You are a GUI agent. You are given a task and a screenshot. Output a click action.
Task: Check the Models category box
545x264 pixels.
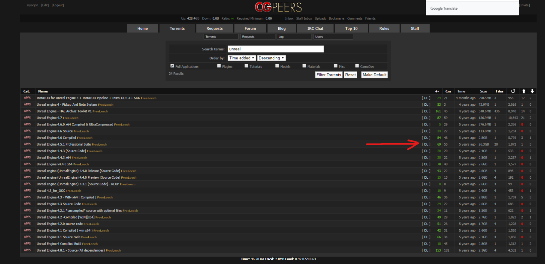277,66
